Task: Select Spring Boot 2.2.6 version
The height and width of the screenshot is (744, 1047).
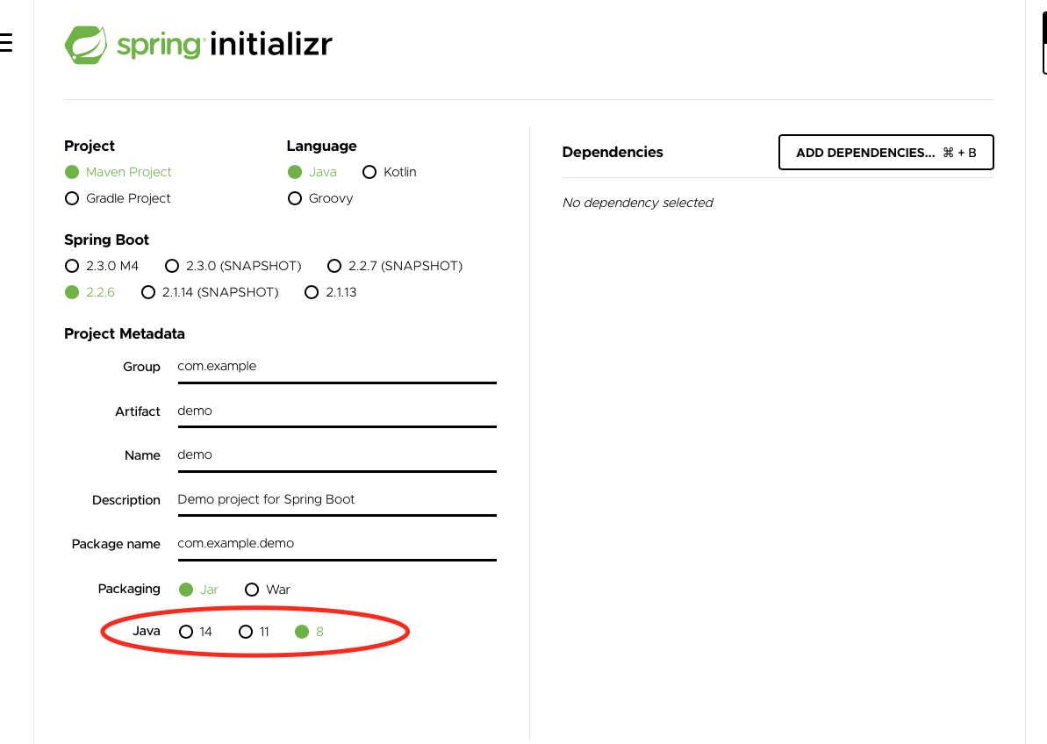Action: pos(72,292)
